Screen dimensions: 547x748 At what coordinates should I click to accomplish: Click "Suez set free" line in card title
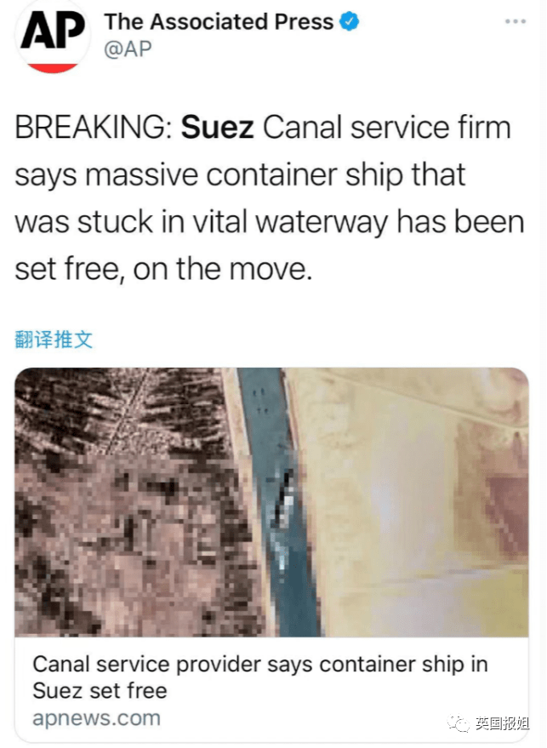coord(100,690)
